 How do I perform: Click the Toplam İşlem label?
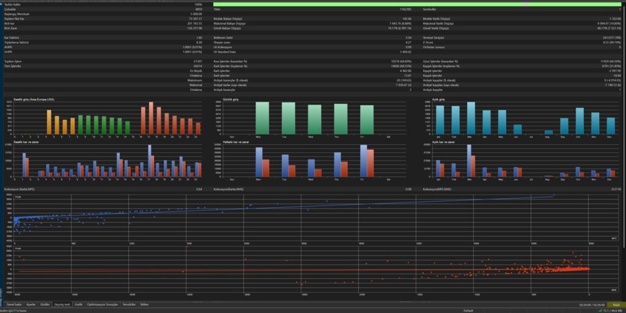12,61
